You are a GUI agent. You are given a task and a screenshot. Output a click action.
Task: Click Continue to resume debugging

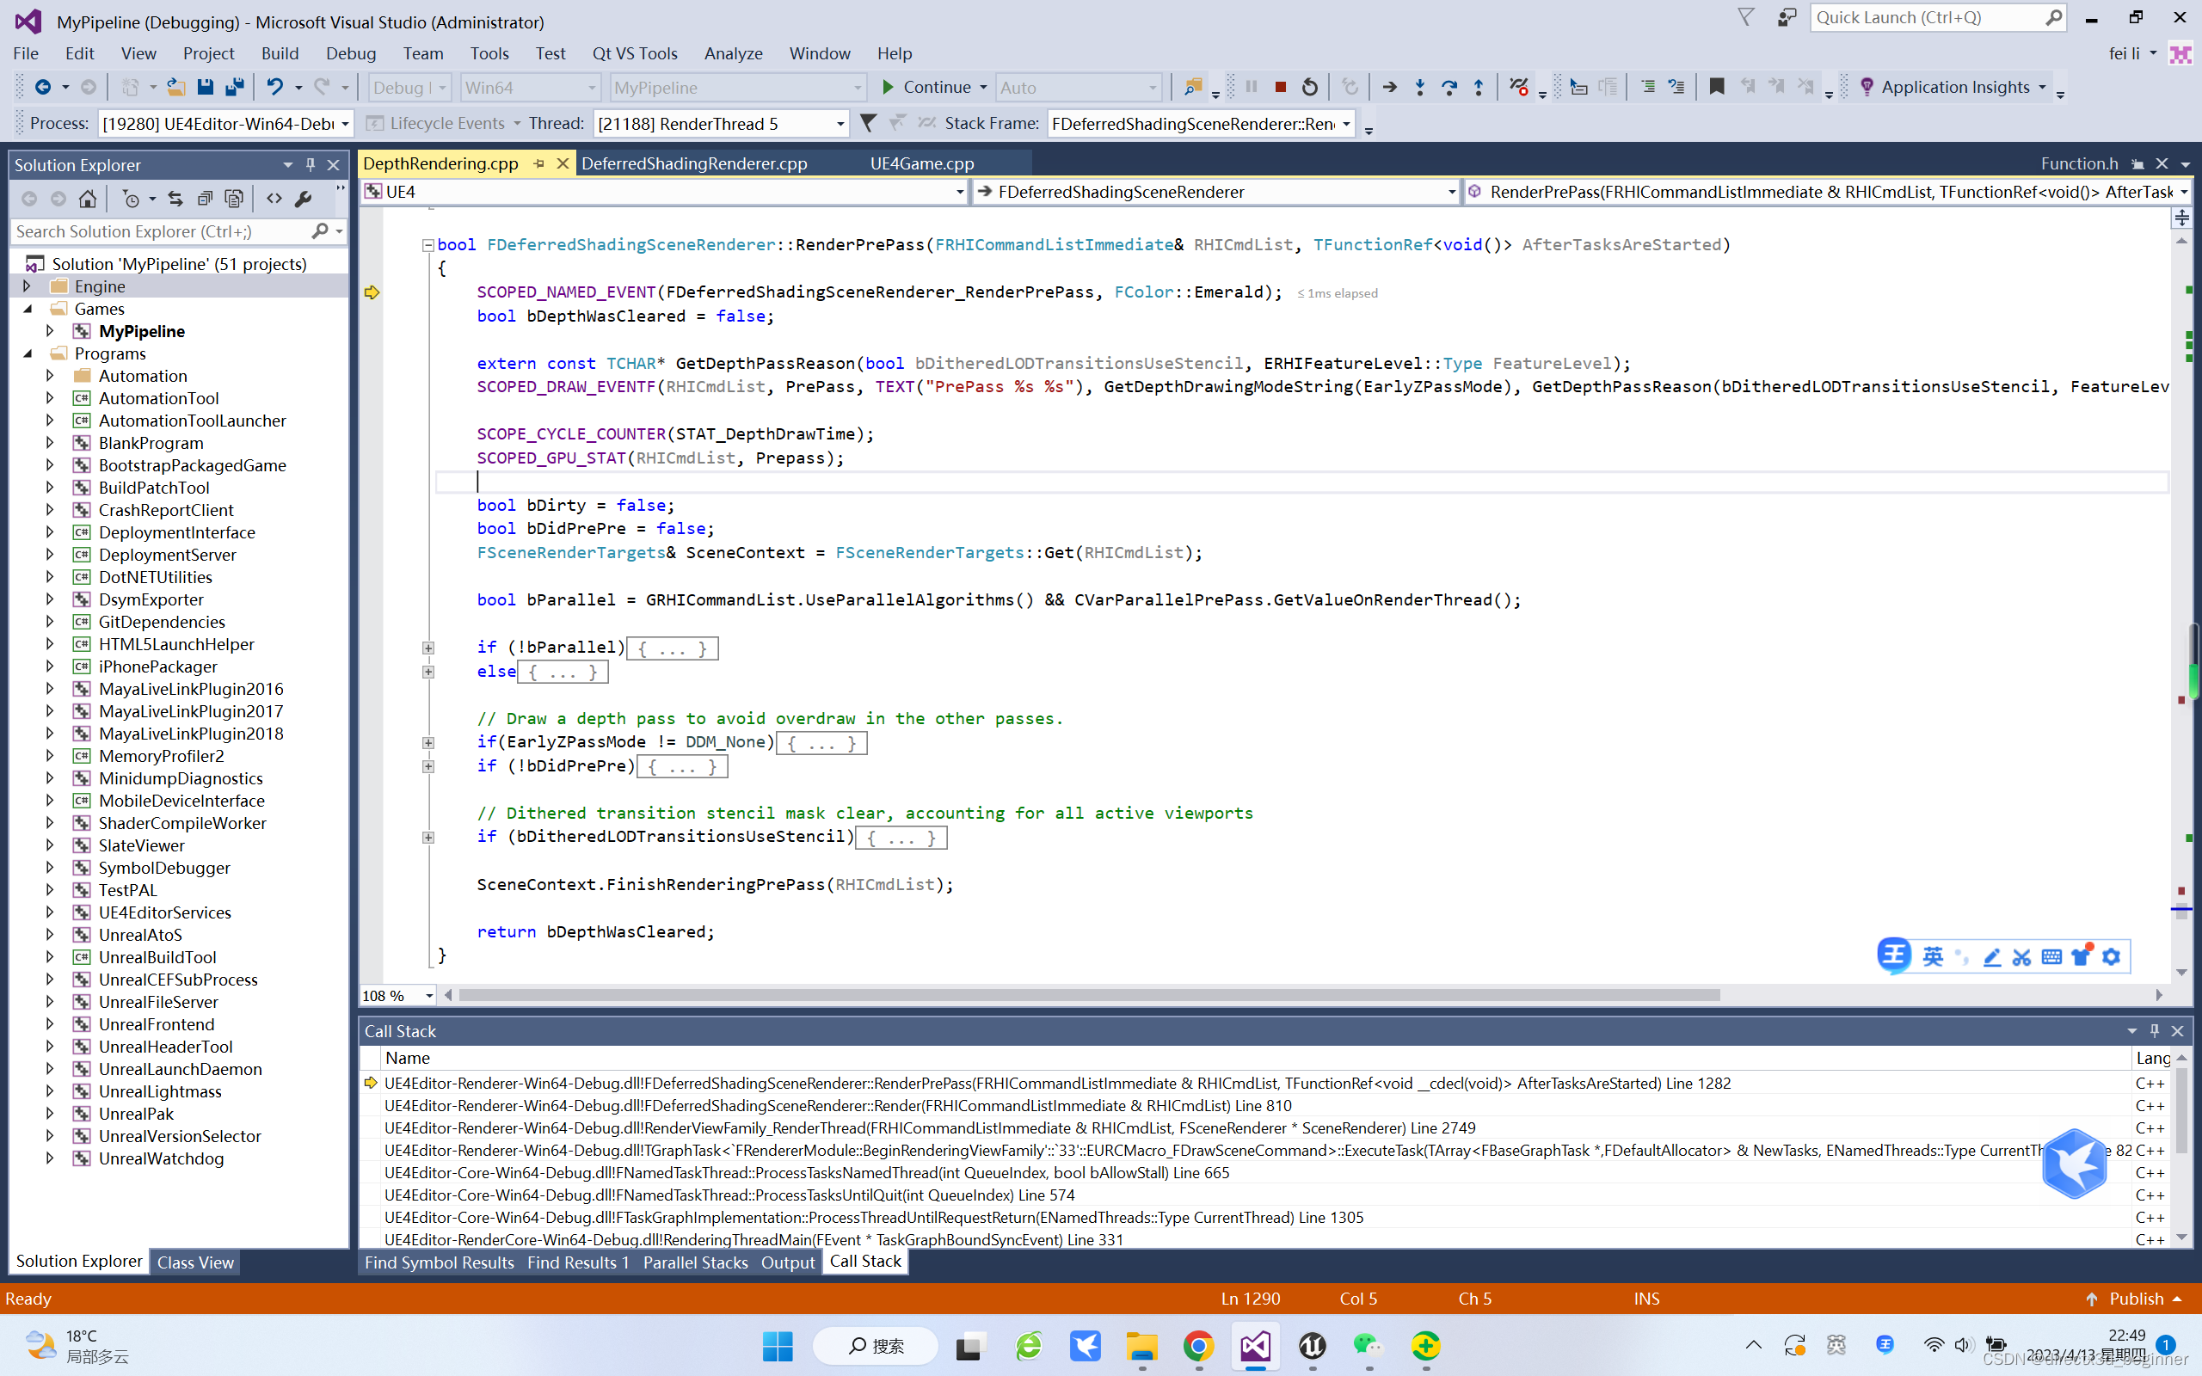pos(926,88)
